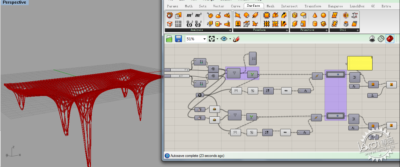The width and height of the screenshot is (400, 167).
Task: Open file with the green folder icon
Action: pyautogui.click(x=169, y=39)
